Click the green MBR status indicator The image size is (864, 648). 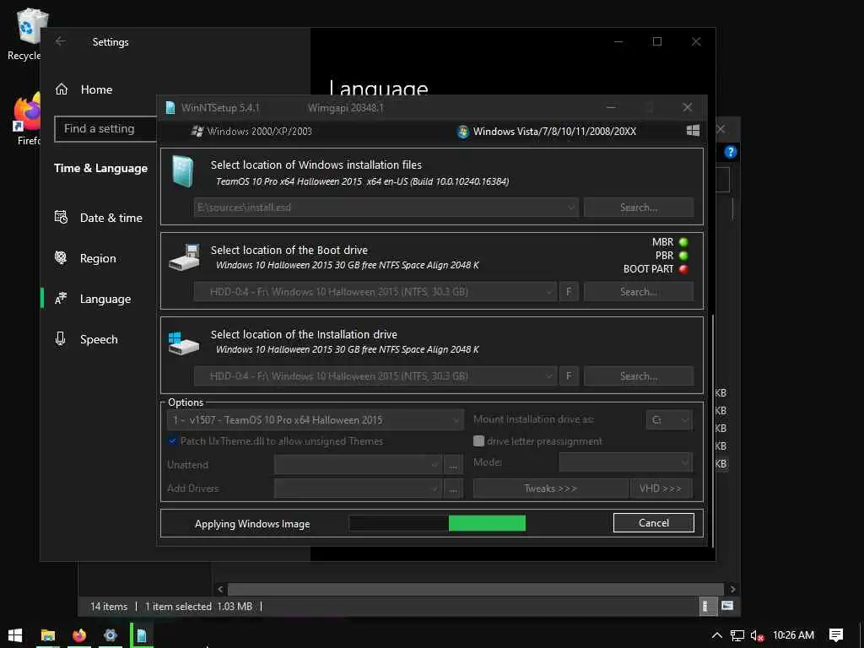coord(683,242)
